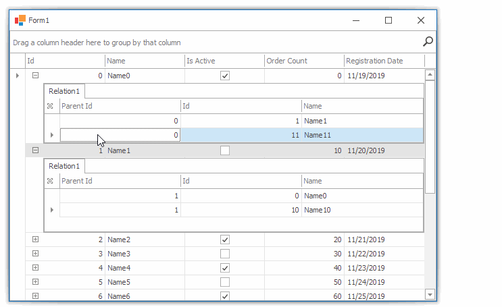Expand the Name6 row details
502x307 pixels.
click(36, 296)
